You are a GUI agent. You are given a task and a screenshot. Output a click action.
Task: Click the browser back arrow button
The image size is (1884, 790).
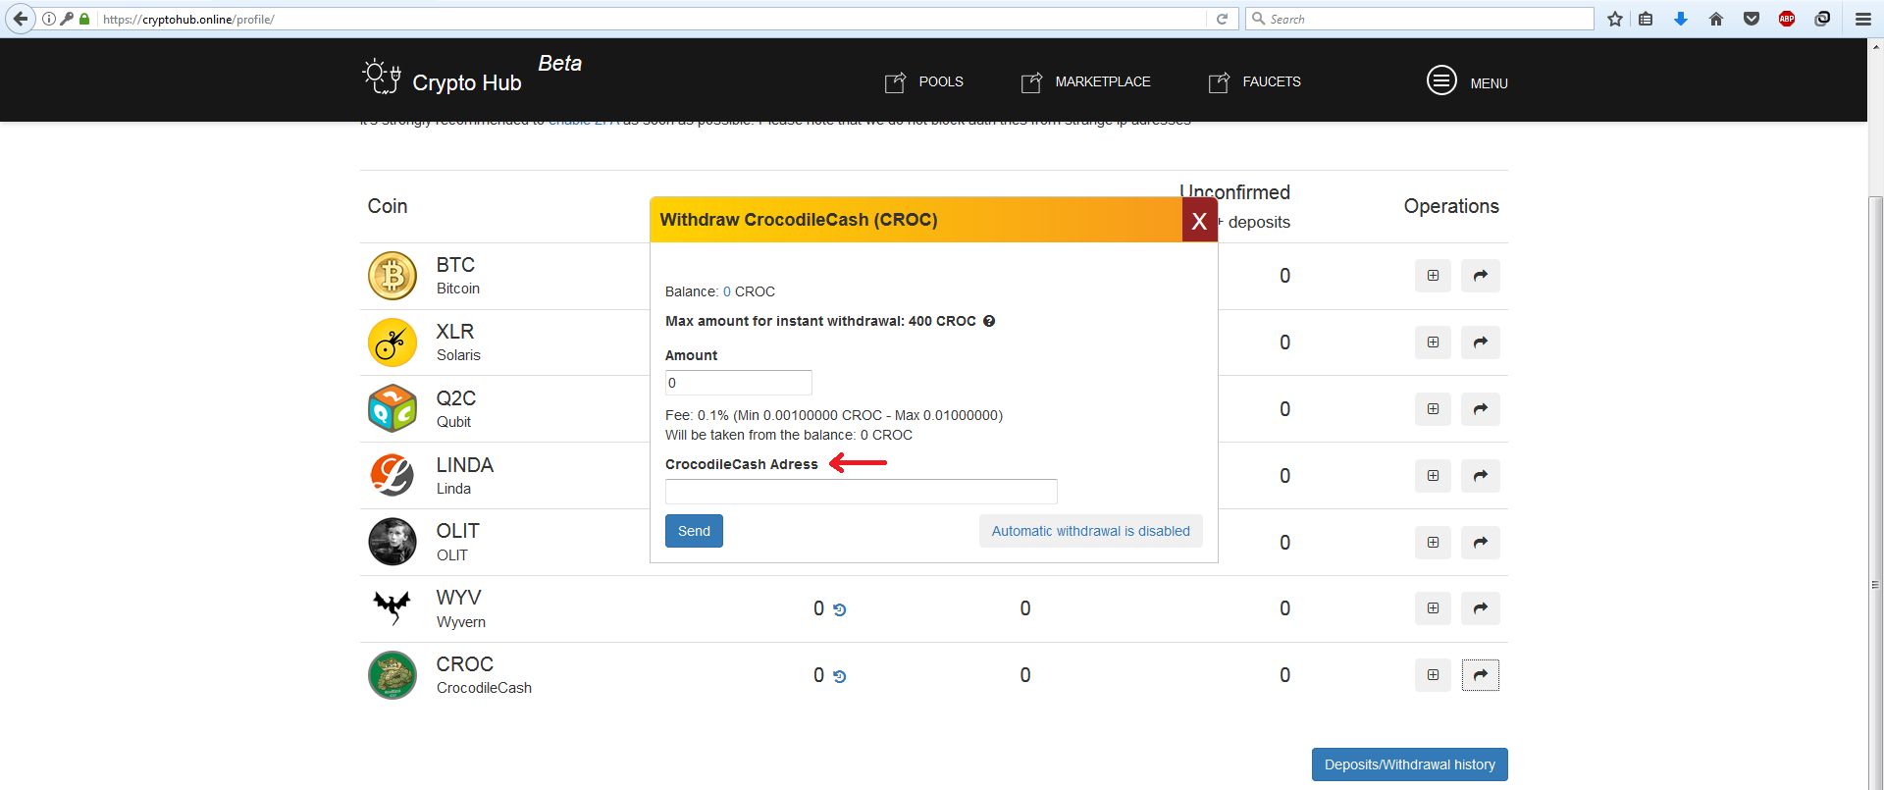(x=20, y=19)
